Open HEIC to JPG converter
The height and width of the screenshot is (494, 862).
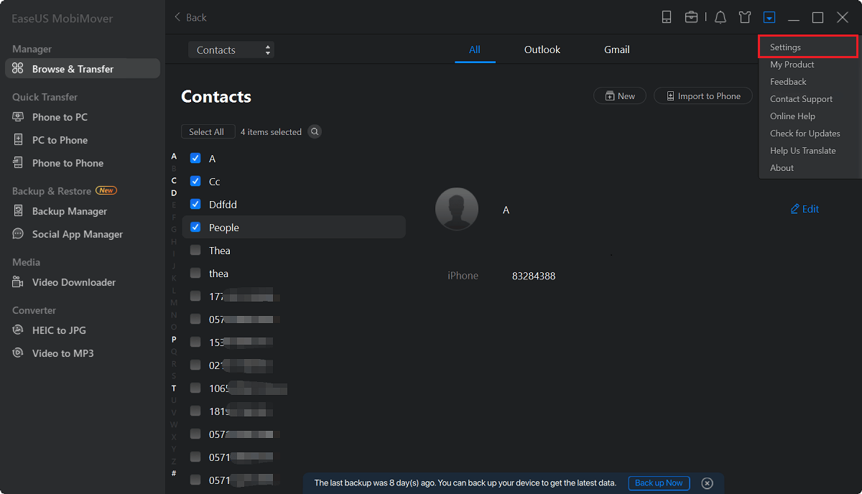pos(59,330)
